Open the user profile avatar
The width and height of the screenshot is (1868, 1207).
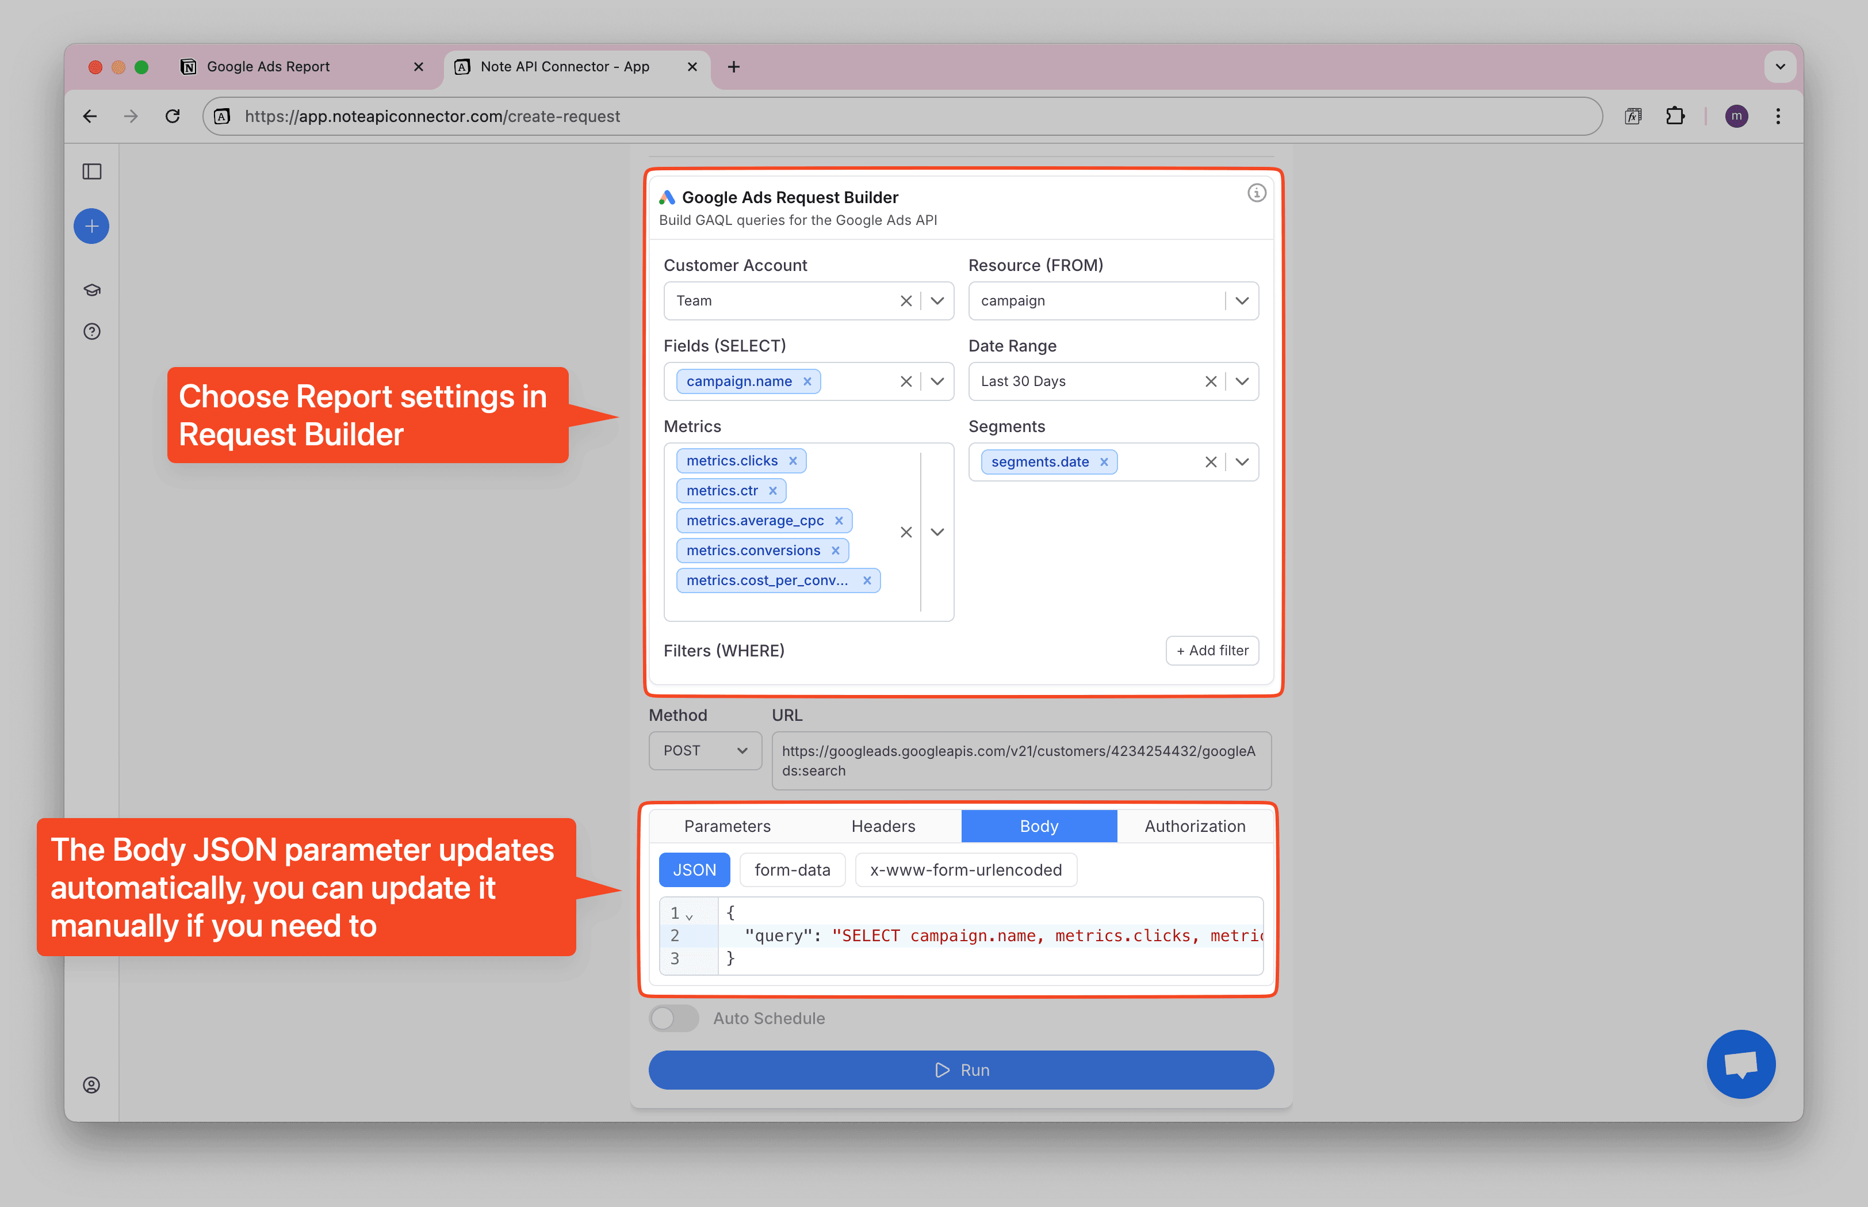point(1736,116)
